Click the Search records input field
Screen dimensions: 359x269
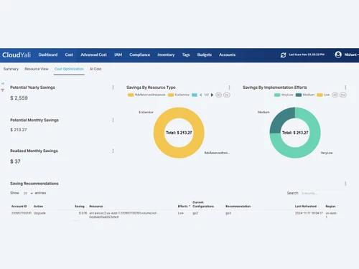(x=321, y=193)
